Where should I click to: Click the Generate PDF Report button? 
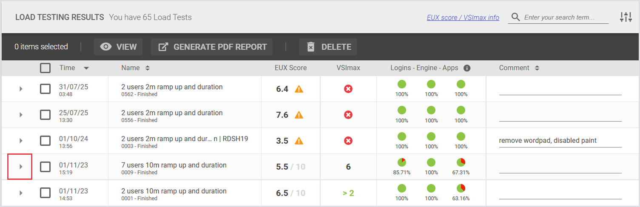pyautogui.click(x=212, y=47)
